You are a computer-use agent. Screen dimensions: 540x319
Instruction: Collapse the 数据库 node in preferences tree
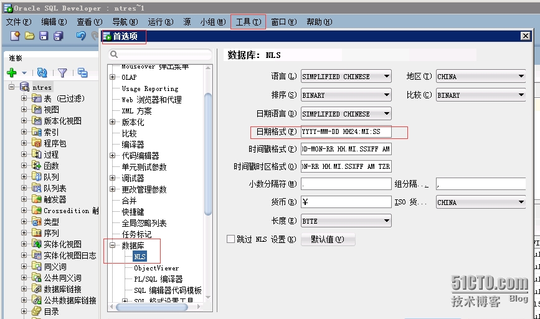(x=112, y=245)
